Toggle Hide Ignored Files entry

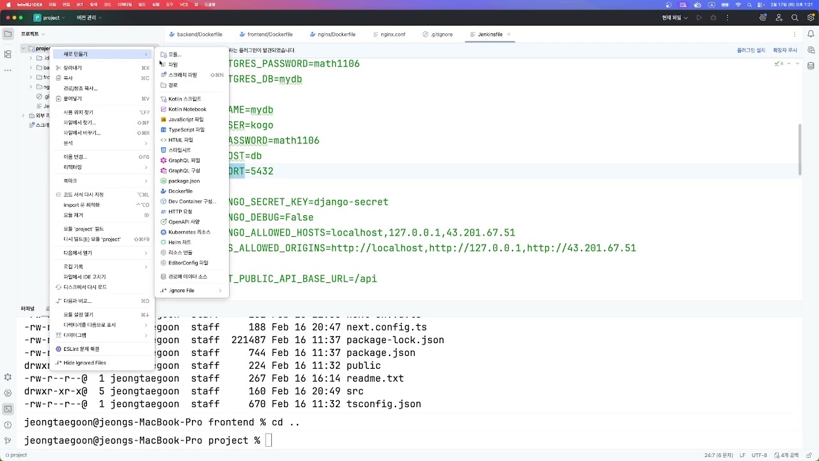[x=102, y=363]
